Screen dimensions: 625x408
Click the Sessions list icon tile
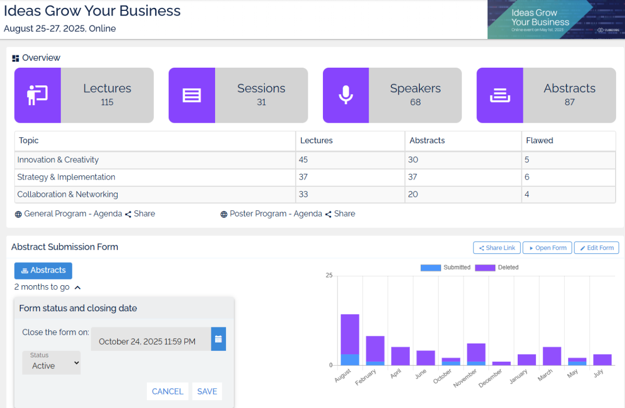(x=192, y=95)
